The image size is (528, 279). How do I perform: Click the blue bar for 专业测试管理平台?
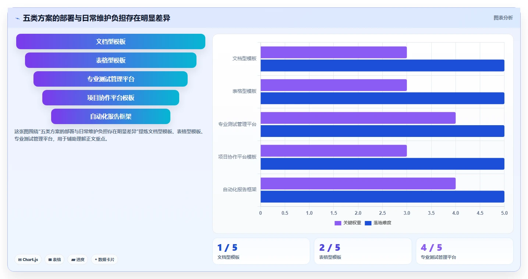click(x=382, y=131)
